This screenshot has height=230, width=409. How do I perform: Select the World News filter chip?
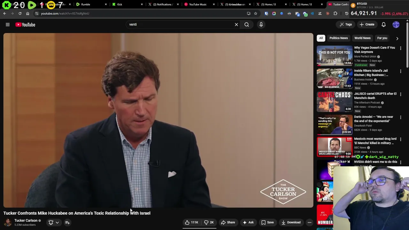click(362, 38)
